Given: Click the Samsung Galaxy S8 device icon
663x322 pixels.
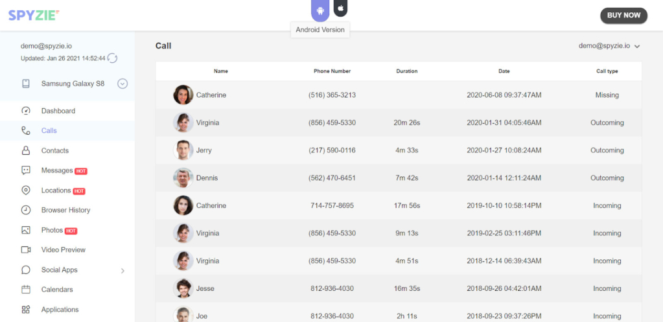Looking at the screenshot, I should coord(26,84).
